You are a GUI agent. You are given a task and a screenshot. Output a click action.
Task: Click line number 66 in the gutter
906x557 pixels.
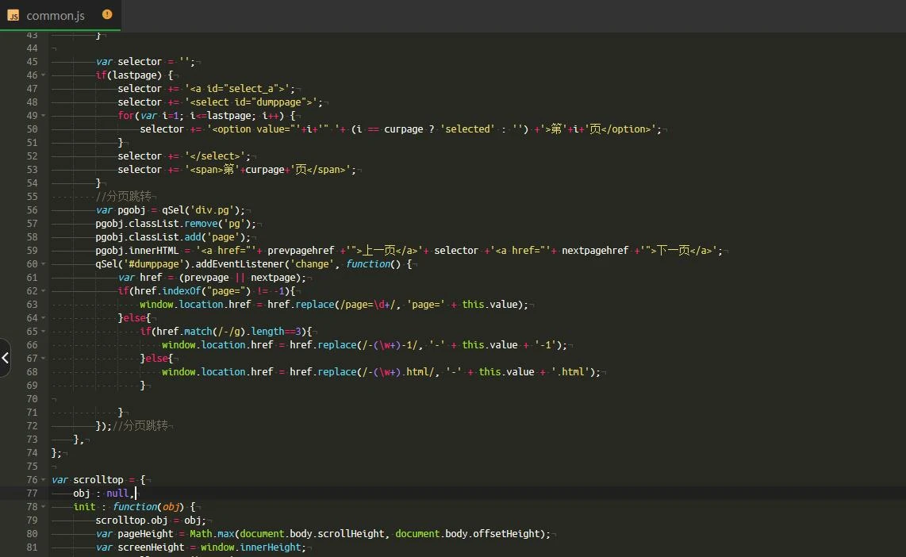click(32, 345)
